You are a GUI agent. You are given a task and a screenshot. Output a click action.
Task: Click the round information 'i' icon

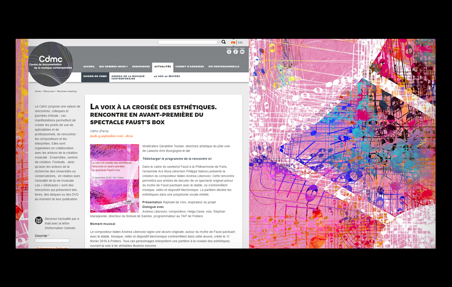pos(236,52)
